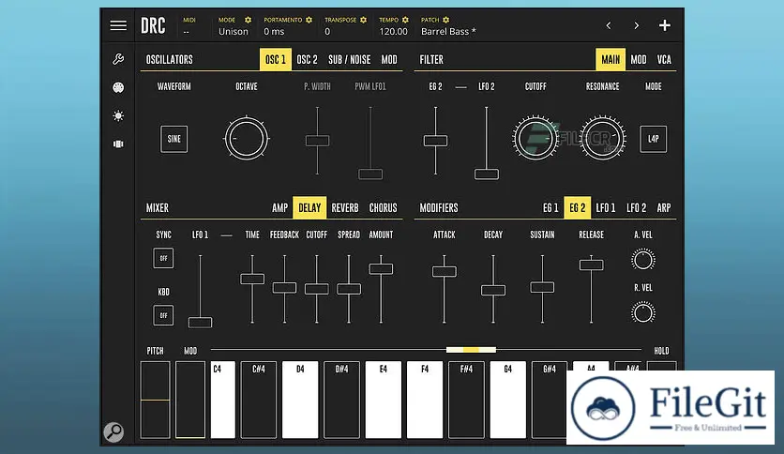
Task: Click the tempo value 120.00
Action: (394, 32)
